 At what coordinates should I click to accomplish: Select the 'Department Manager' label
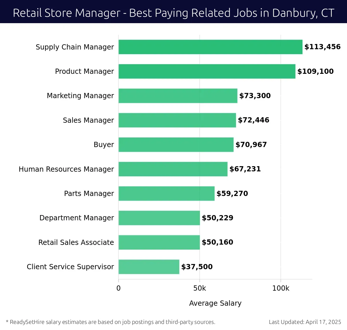pos(77,218)
